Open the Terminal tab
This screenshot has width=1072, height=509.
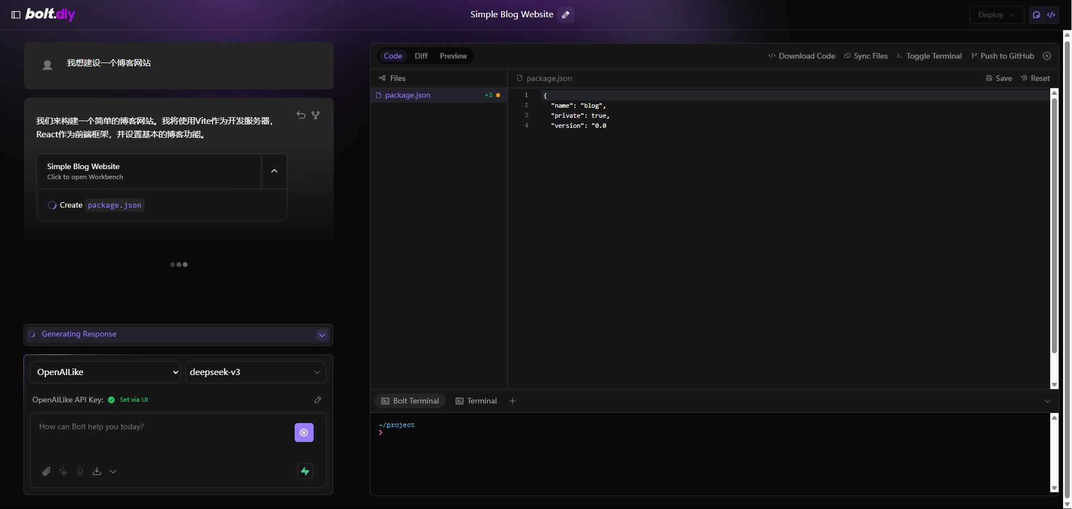(x=476, y=401)
